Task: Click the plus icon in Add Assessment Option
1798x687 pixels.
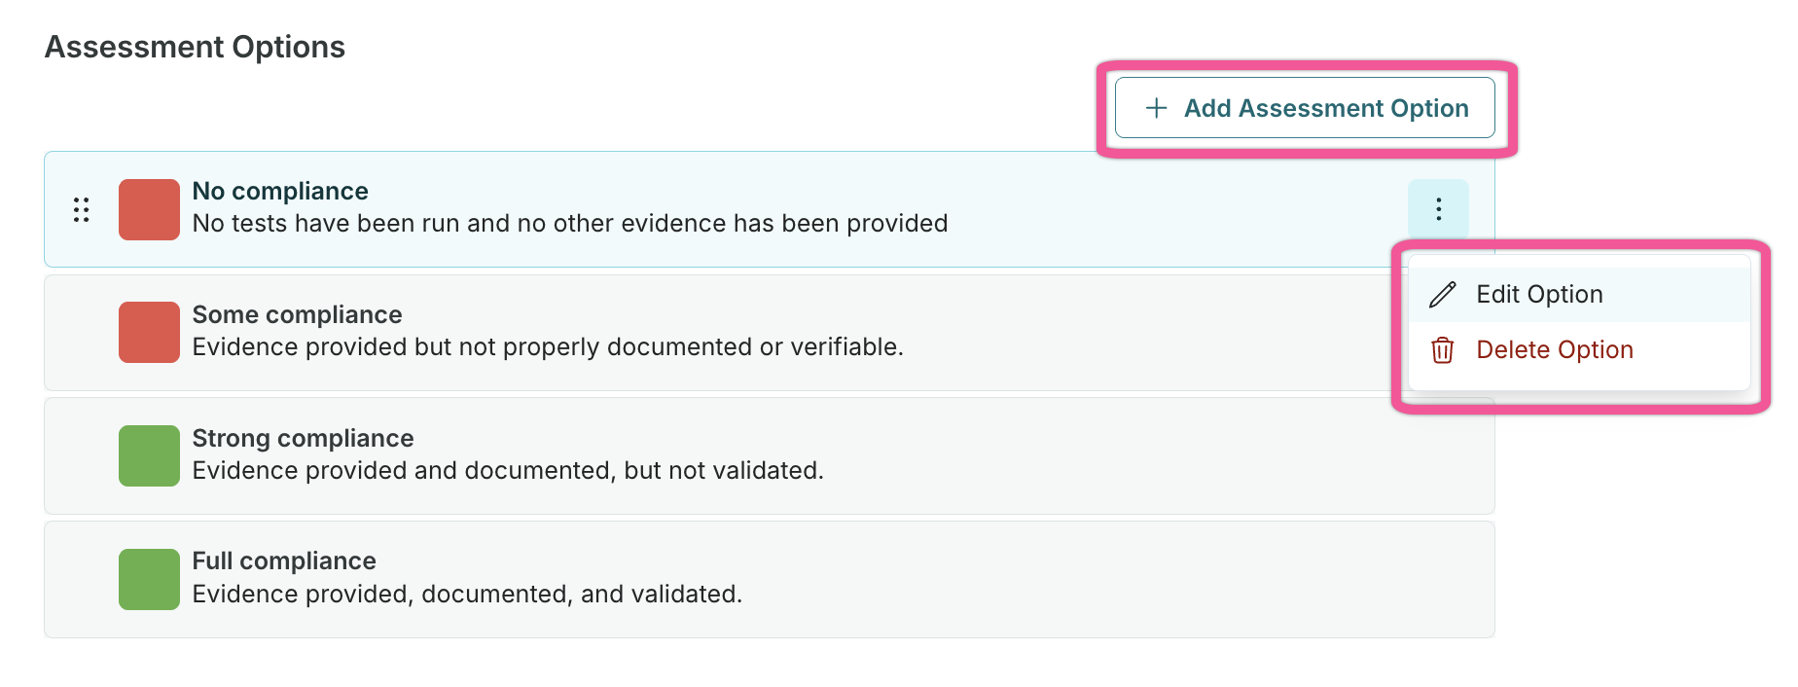Action: (1156, 108)
